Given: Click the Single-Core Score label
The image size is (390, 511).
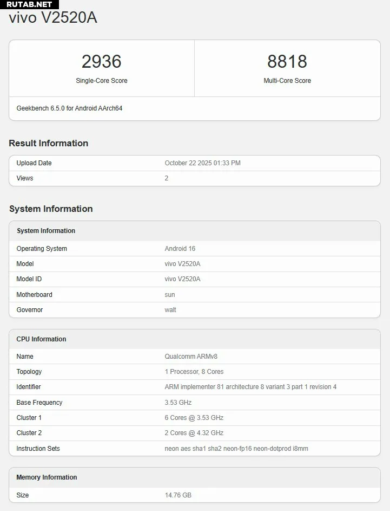Looking at the screenshot, I should (x=102, y=81).
